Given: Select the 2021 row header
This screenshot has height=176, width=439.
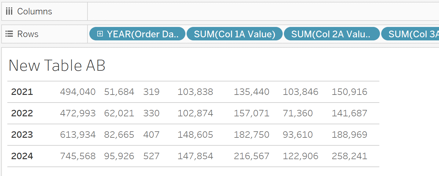Looking at the screenshot, I should pyautogui.click(x=22, y=92).
